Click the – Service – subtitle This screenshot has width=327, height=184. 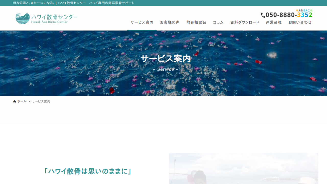pos(166,69)
